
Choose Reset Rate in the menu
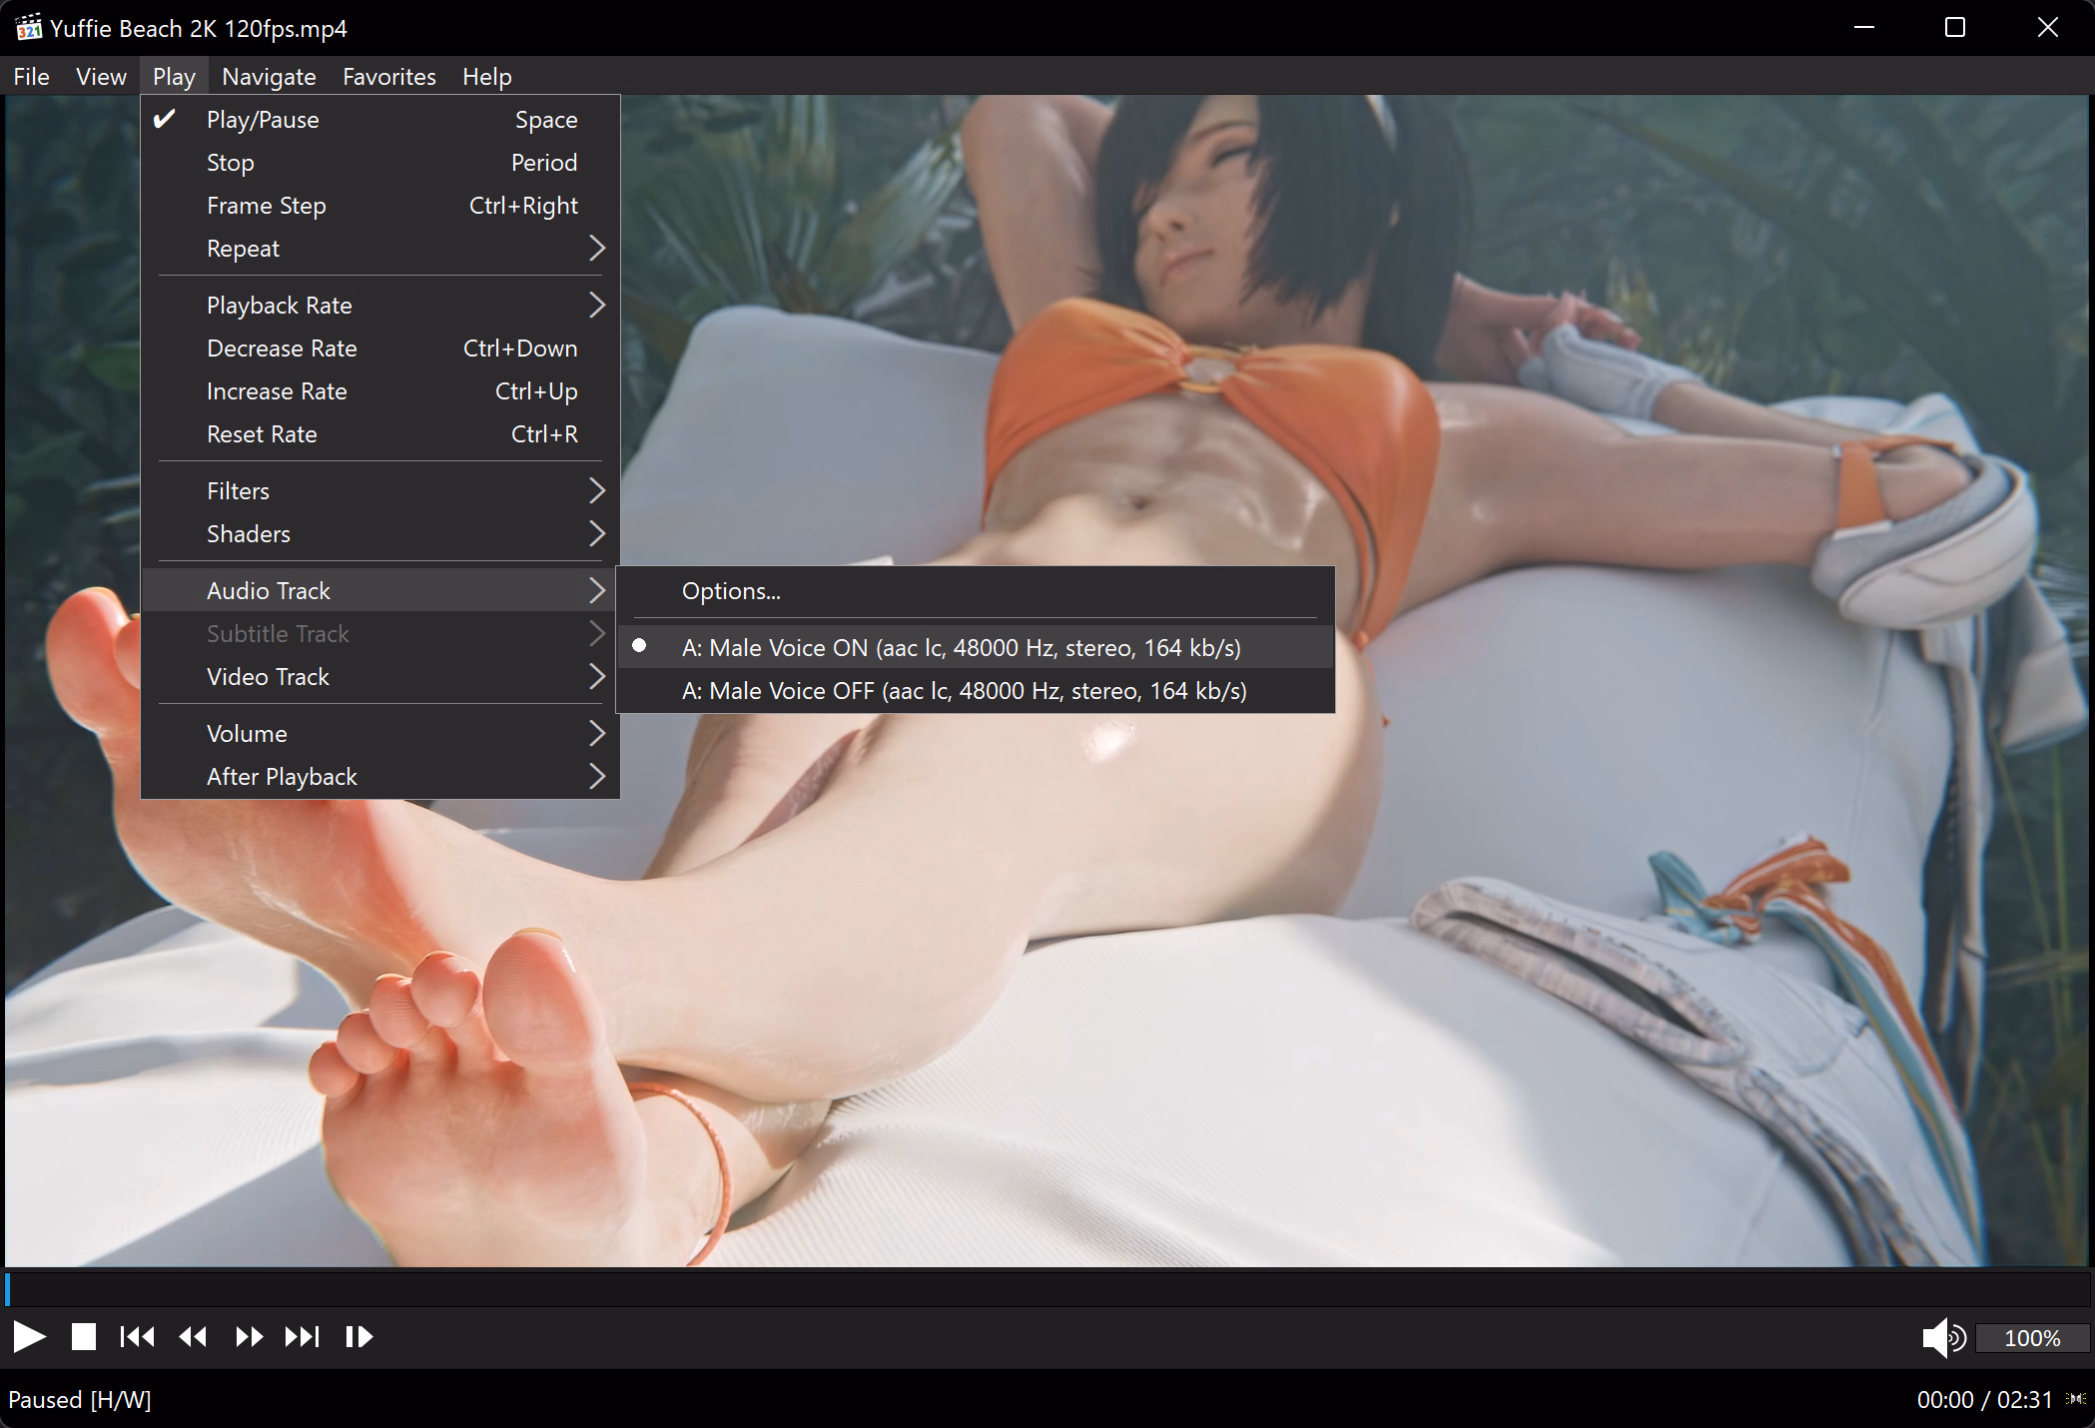[x=380, y=434]
